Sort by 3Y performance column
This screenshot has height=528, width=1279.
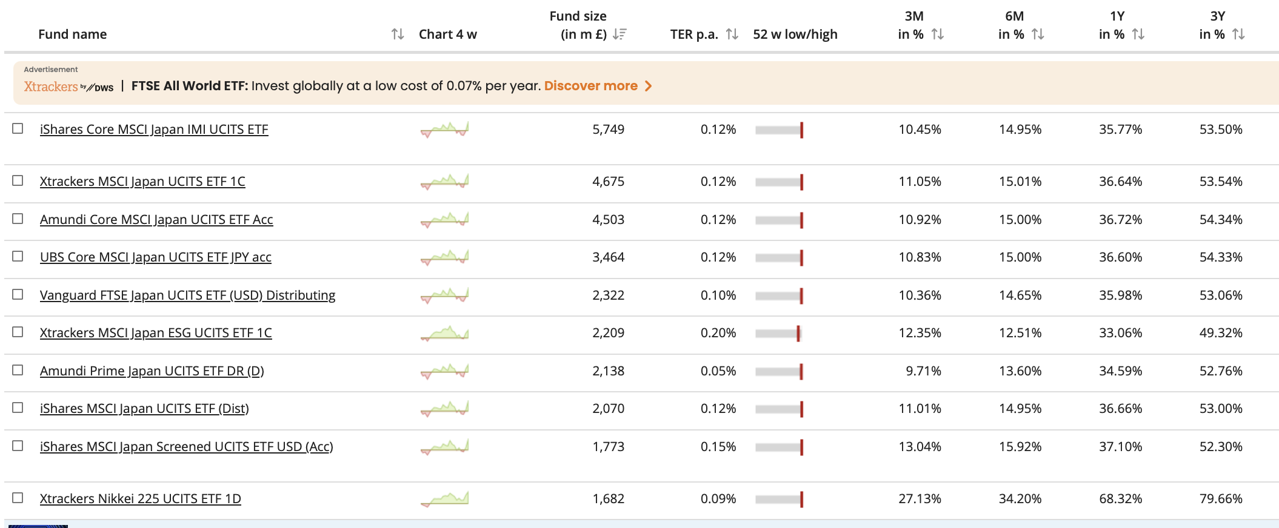pyautogui.click(x=1238, y=35)
